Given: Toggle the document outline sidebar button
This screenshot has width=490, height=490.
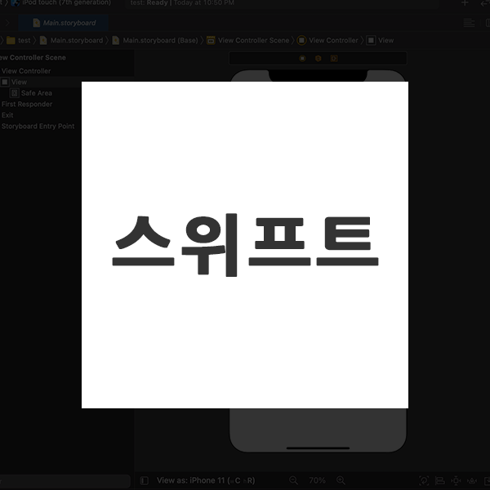Looking at the screenshot, I should click(144, 480).
